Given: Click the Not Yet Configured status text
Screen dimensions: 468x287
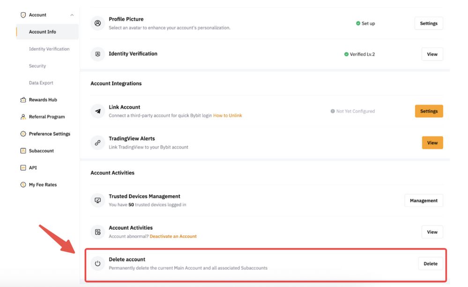Looking at the screenshot, I should click(356, 111).
